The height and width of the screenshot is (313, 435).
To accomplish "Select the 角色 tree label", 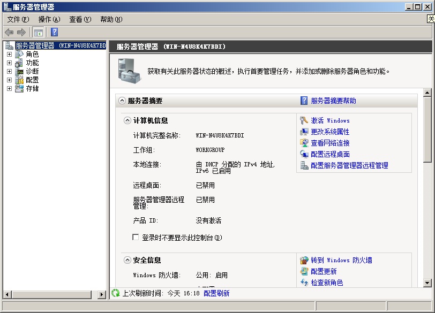I will click(x=32, y=54).
